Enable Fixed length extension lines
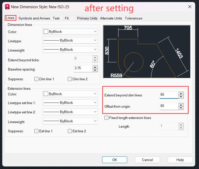The width and height of the screenshot is (199, 169). [x=106, y=118]
